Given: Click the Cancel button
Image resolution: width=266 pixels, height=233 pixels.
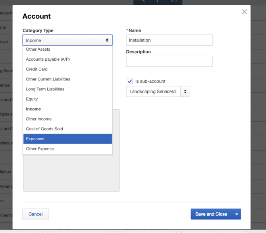Looking at the screenshot, I should (x=35, y=214).
